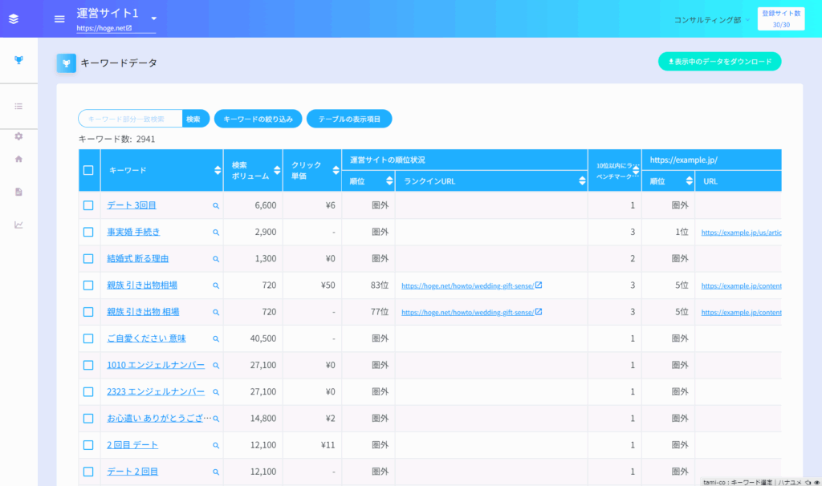Open settings via the sidebar gear icon
The width and height of the screenshot is (822, 486).
point(18,136)
